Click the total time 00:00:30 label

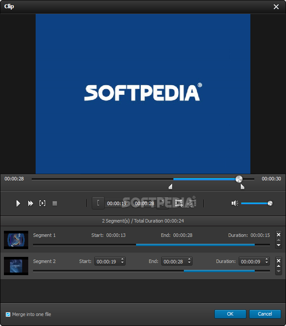271,179
